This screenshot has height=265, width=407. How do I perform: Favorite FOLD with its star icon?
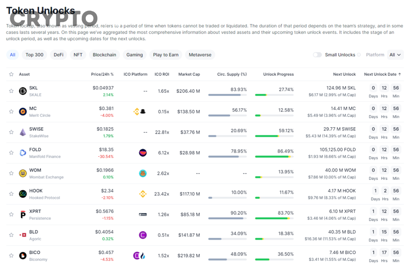11,153
